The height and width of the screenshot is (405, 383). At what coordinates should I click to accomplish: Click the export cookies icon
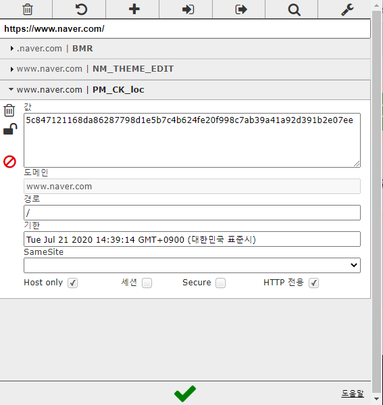241,9
